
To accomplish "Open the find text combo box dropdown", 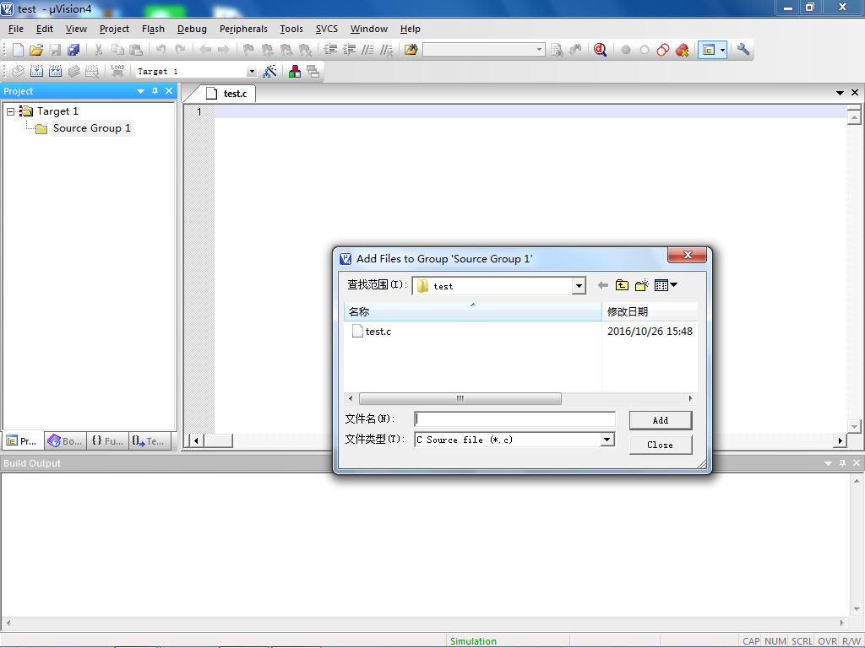I will pyautogui.click(x=539, y=50).
